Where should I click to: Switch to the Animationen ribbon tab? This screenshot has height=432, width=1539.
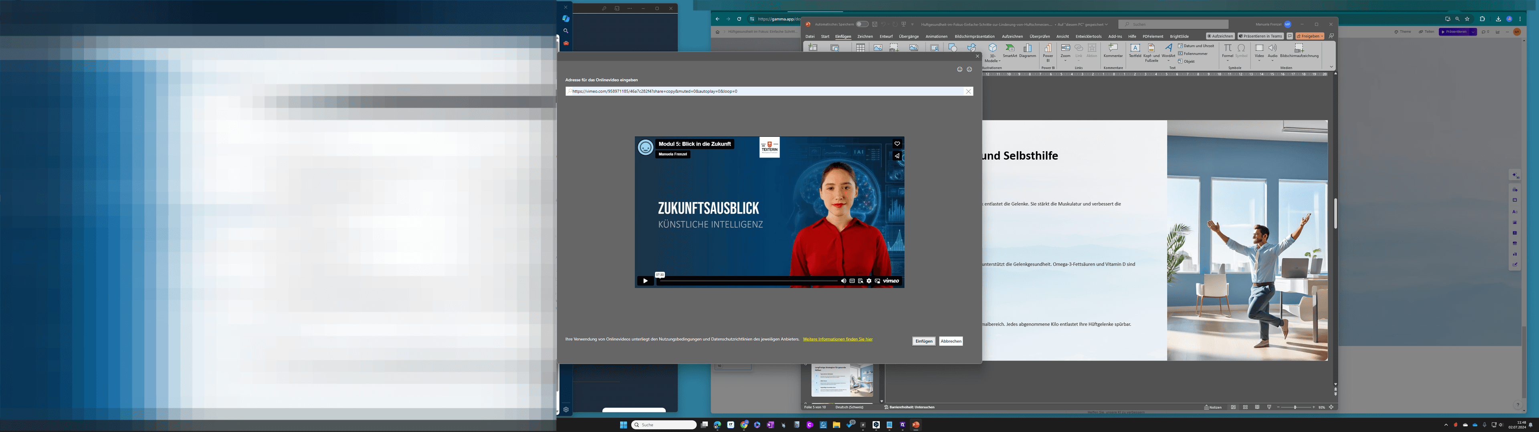pos(936,36)
